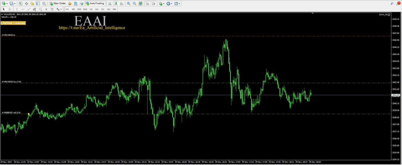This screenshot has height=165, width=402.
Task: Select the Crosshair tool
Action: click(x=10, y=9)
